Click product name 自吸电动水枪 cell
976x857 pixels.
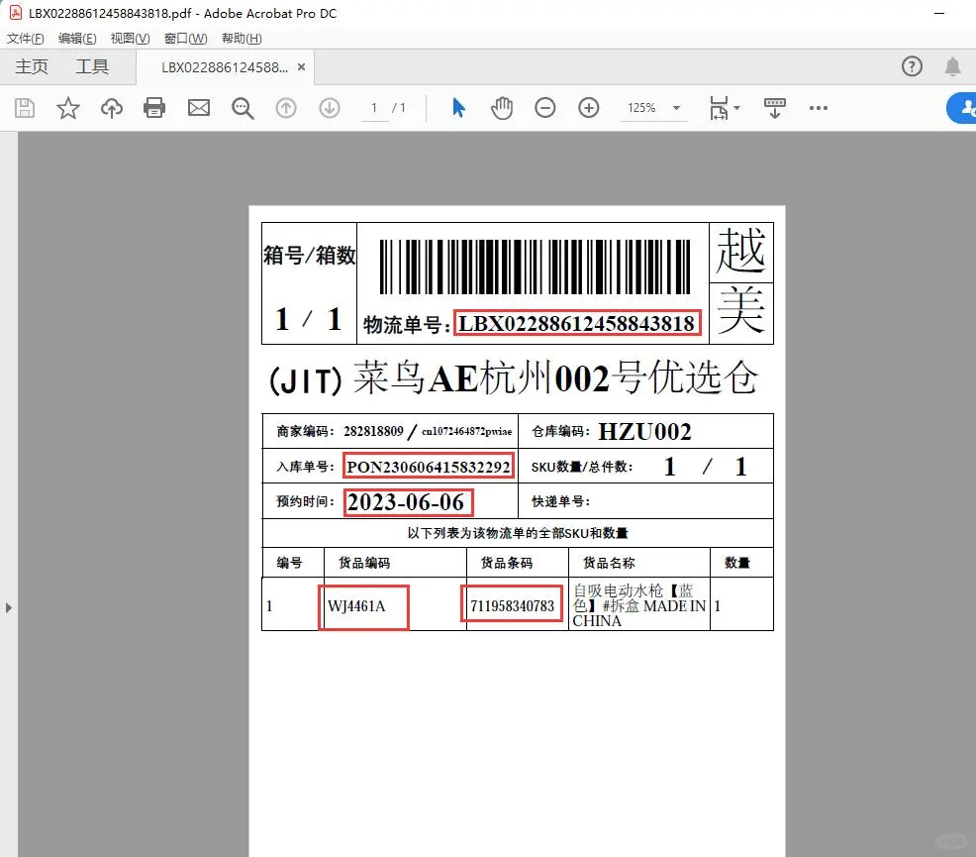tap(639, 605)
